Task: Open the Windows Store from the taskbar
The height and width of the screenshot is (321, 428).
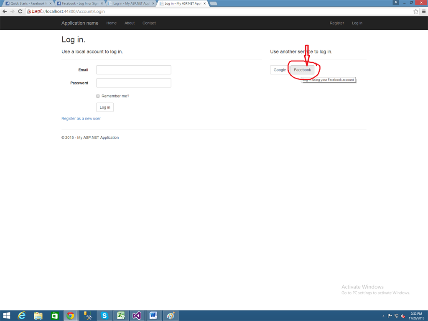Action: pyautogui.click(x=54, y=316)
